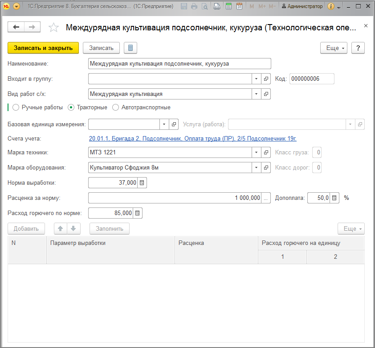Click the M- memory subtract button
The width and height of the screenshot is (375, 348).
click(x=272, y=6)
